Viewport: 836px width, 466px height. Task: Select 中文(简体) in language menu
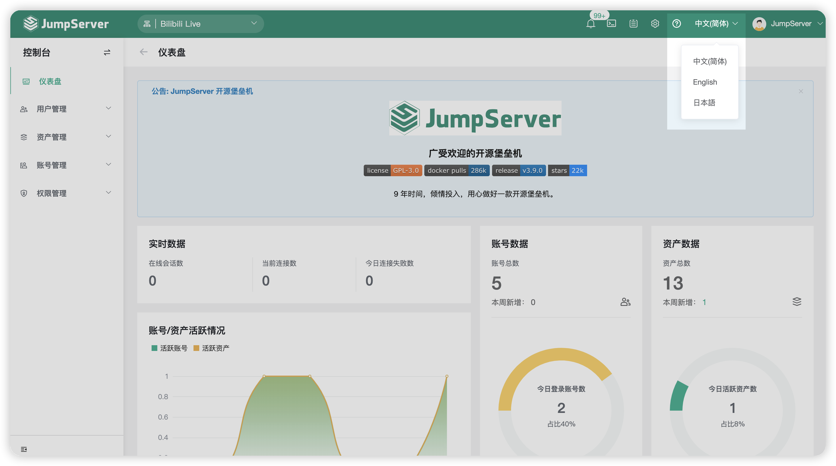709,61
